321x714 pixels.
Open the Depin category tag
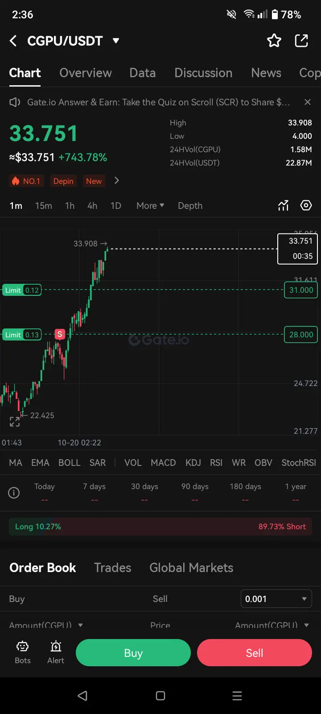point(63,181)
